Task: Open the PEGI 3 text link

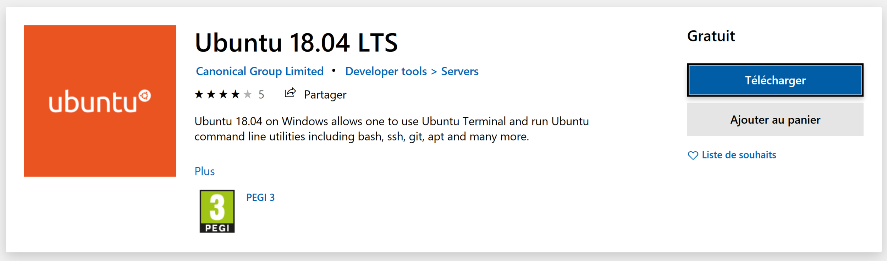Action: pos(260,197)
